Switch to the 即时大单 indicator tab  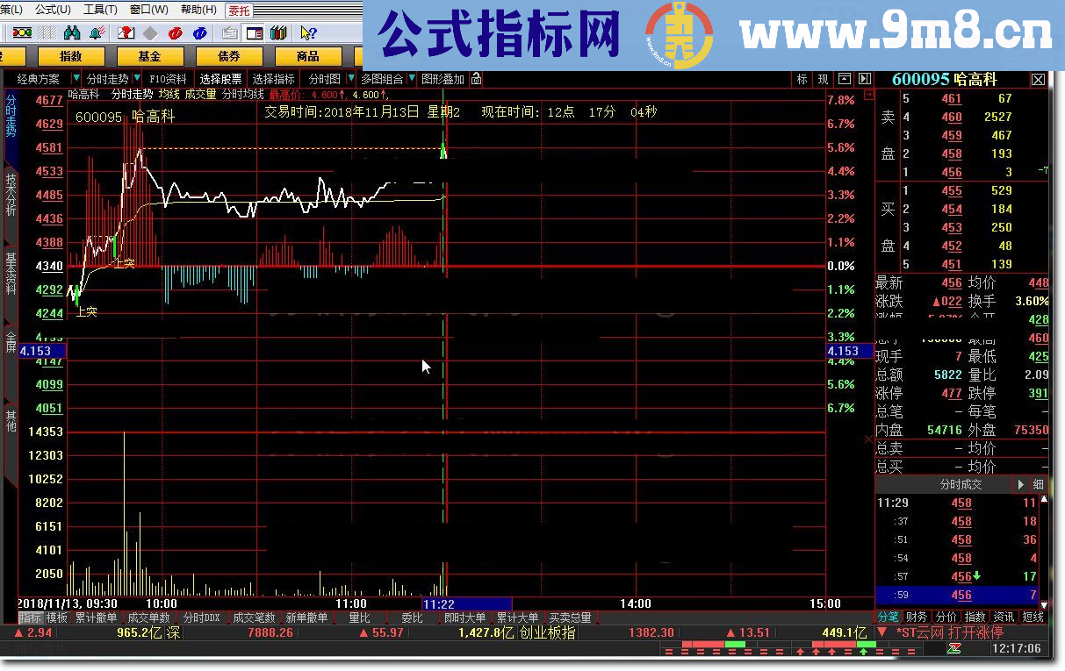pyautogui.click(x=464, y=617)
